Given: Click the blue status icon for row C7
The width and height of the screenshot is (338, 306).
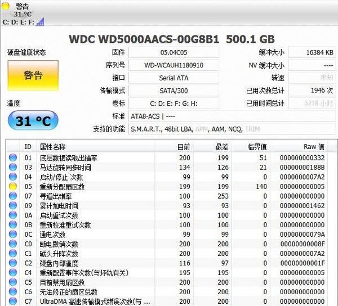Looking at the screenshot, I should (13, 301).
